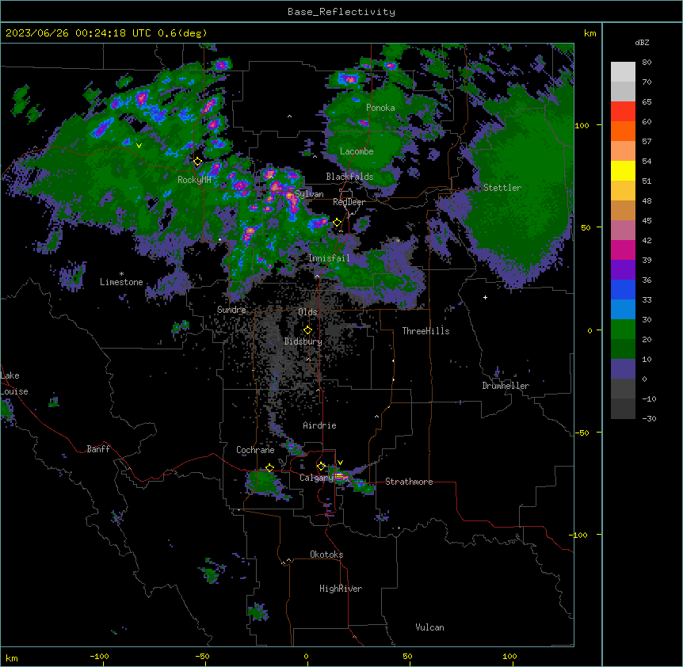Viewport: 683px width, 667px height.
Task: Select the Drumheller label
Action: 506,386
